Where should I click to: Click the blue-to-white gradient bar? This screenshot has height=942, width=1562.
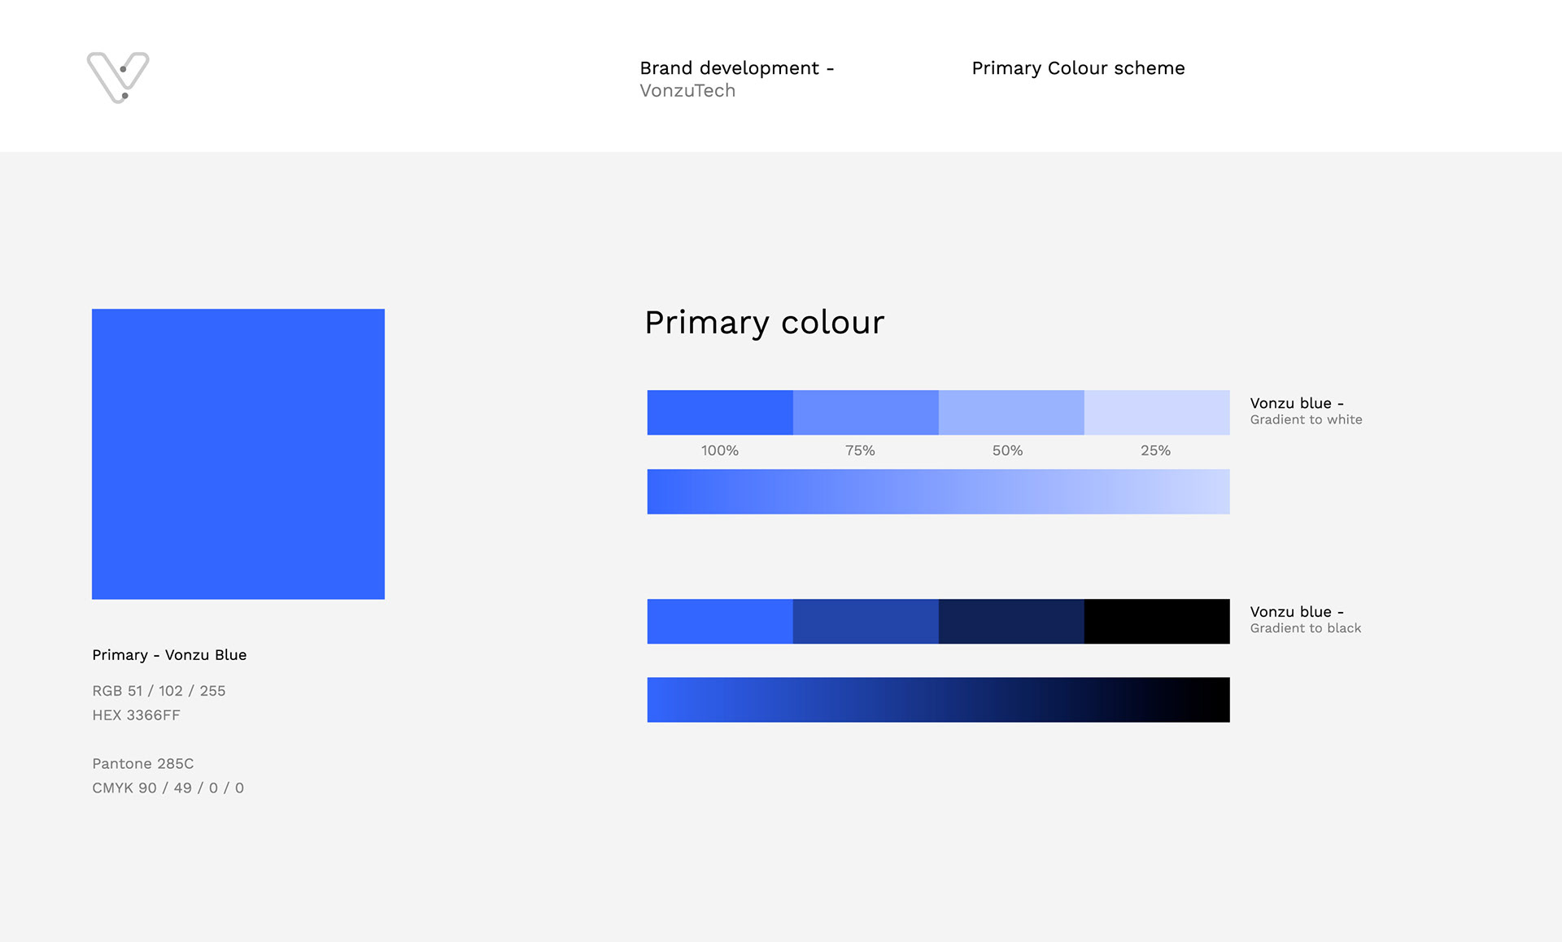(938, 491)
